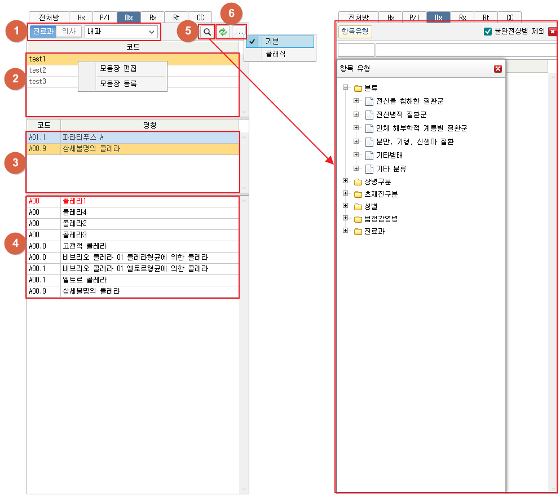Click the 기타병태 document icon
Viewport: 560px width, 496px height.
(369, 155)
